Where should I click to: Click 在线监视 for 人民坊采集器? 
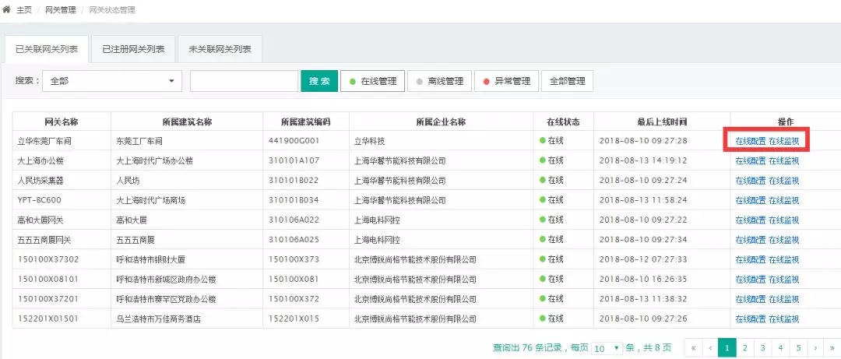[783, 181]
